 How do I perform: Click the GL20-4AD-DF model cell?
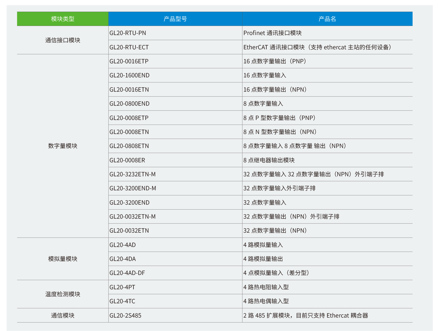(127, 273)
